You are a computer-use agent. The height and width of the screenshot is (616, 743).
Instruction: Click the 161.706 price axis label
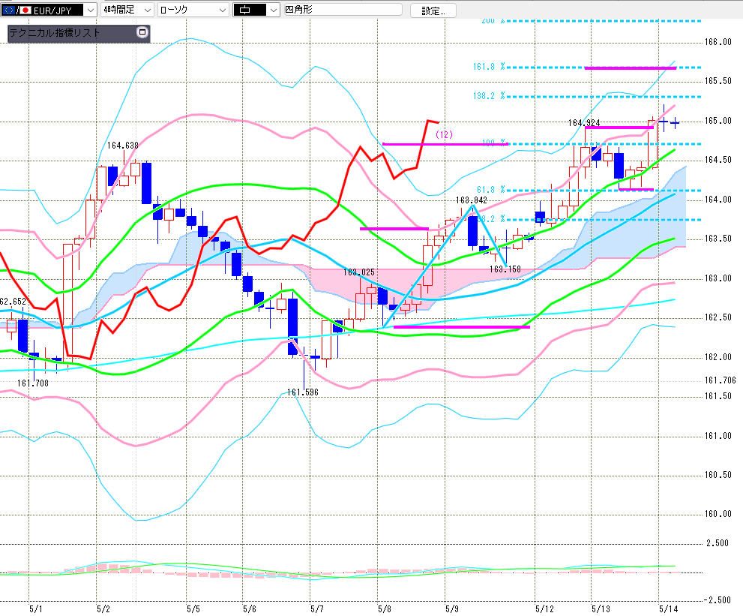pos(721,380)
